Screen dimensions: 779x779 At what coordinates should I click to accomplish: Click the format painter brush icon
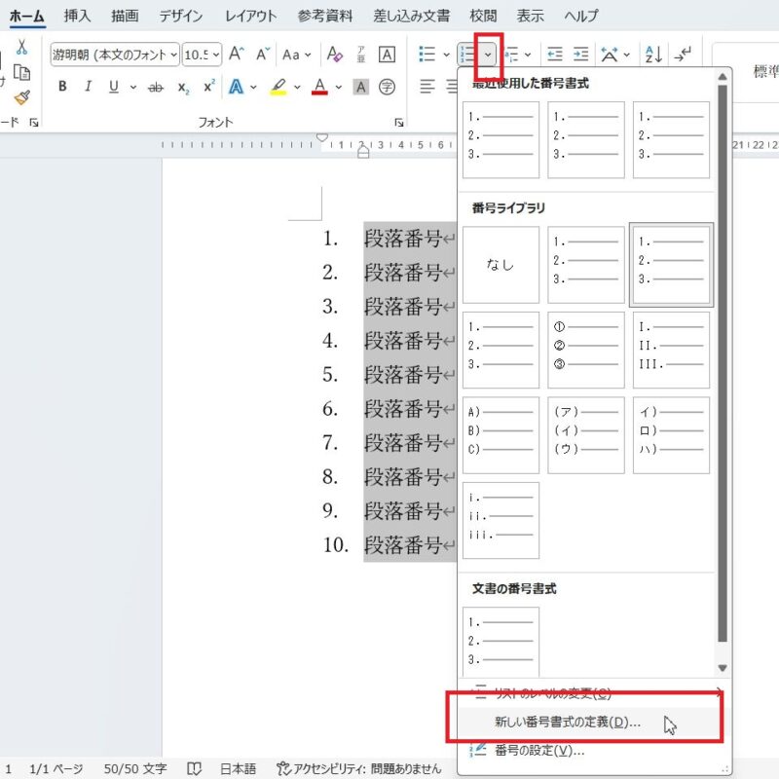tap(21, 96)
